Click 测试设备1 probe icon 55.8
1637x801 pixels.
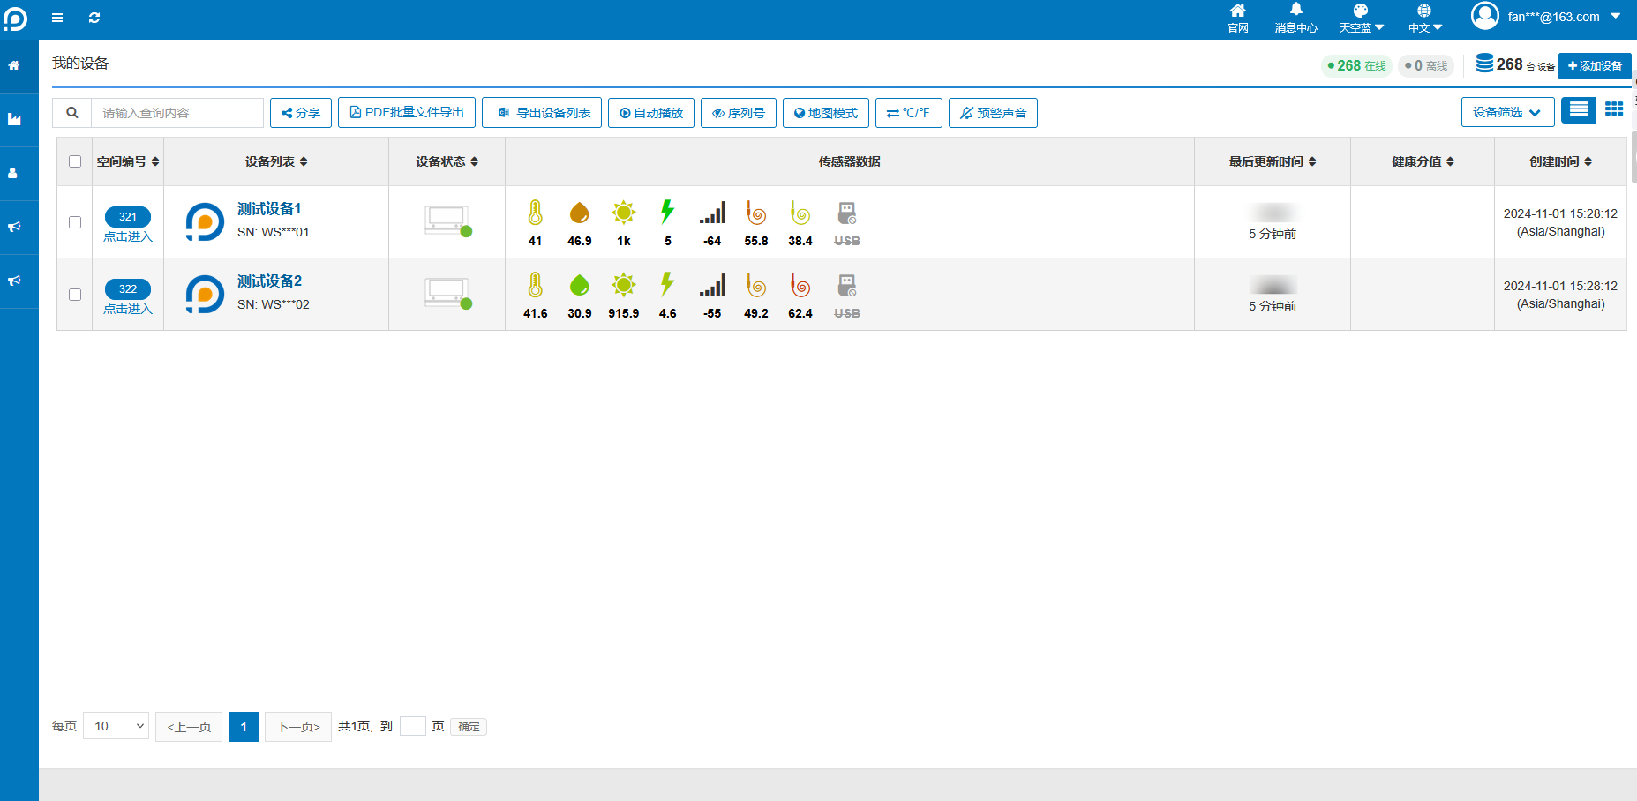[756, 213]
